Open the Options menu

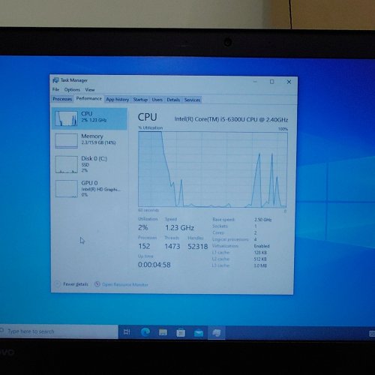72,89
